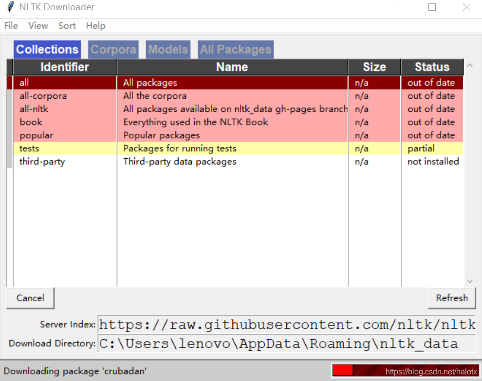Click the Name column header
The image size is (482, 381).
tap(232, 67)
